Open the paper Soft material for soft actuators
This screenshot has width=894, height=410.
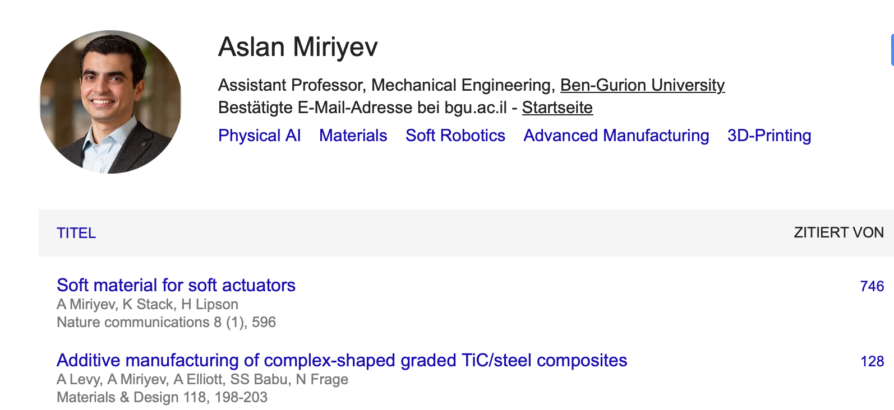point(176,285)
